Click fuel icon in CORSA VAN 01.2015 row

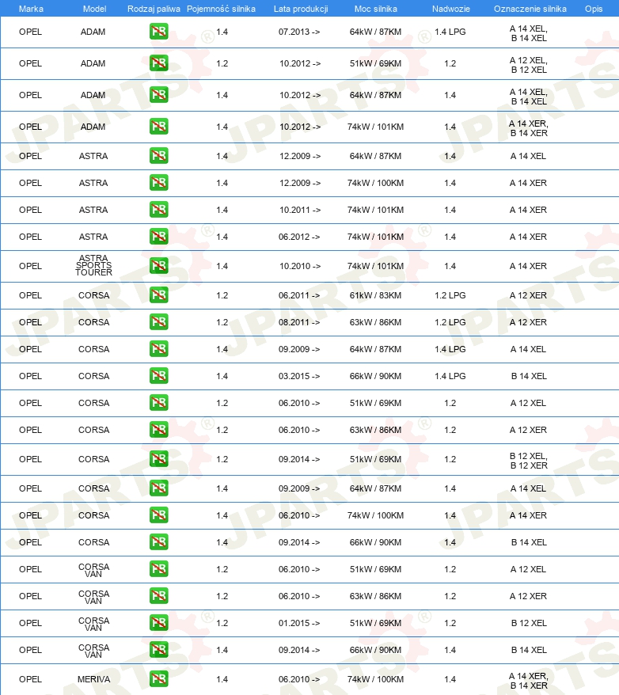(x=158, y=623)
